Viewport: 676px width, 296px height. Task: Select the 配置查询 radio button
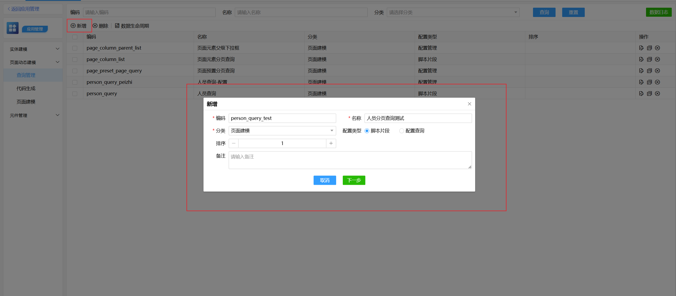[402, 131]
